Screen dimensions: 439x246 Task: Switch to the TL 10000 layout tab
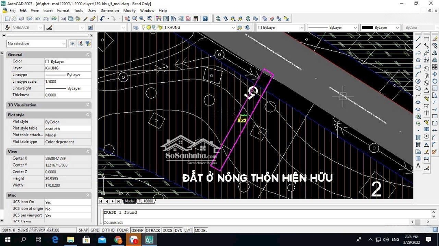pos(146,201)
